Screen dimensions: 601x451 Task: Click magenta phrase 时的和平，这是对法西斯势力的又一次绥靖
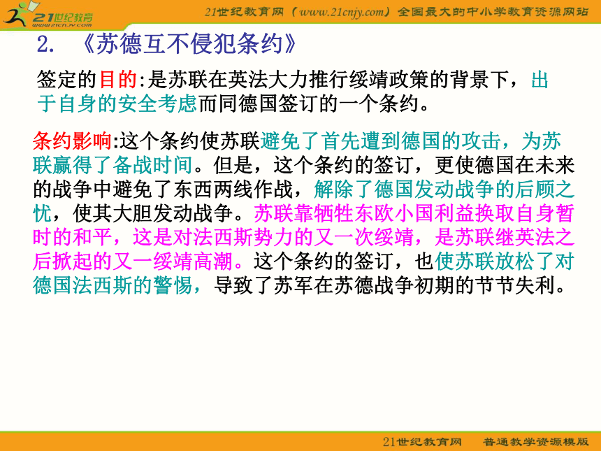coord(224,238)
